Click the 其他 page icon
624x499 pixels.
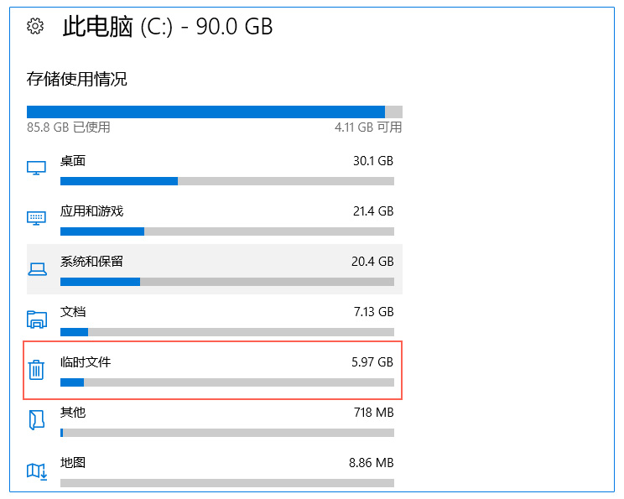pyautogui.click(x=37, y=420)
